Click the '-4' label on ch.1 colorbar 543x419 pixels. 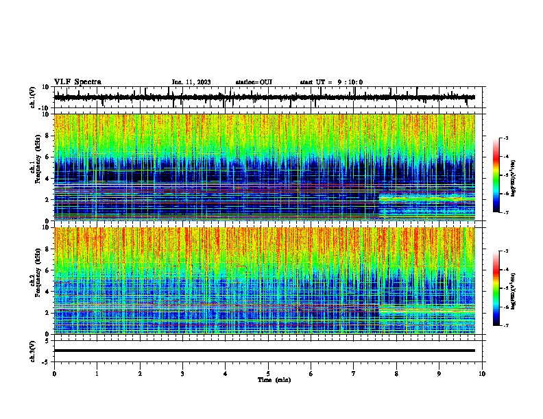click(505, 157)
